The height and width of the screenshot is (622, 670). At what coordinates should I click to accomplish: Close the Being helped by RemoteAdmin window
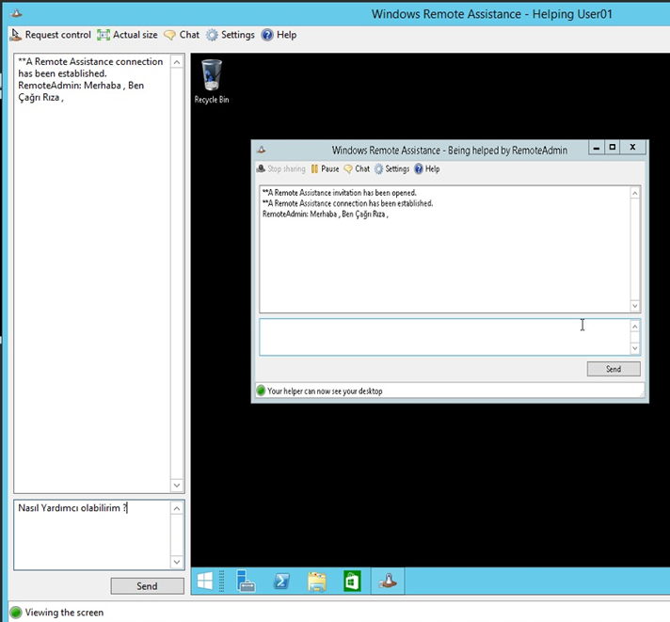(x=632, y=148)
